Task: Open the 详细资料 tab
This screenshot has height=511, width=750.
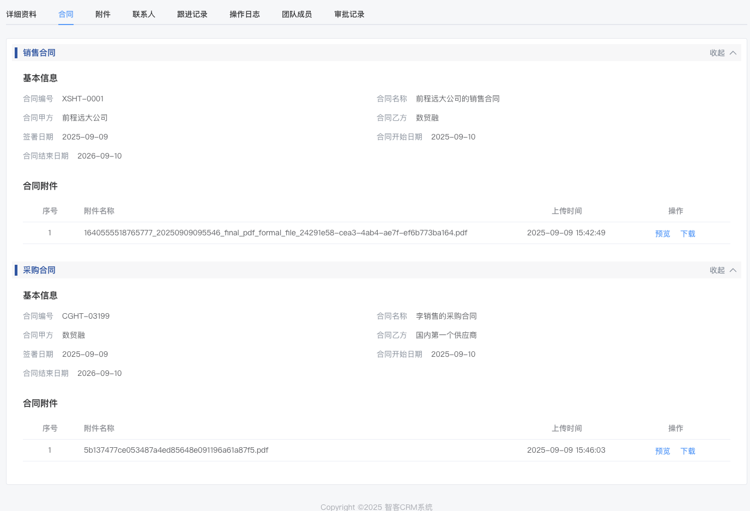Action: (x=21, y=14)
